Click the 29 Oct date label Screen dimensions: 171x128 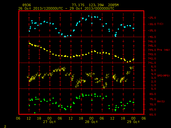tap(133, 122)
